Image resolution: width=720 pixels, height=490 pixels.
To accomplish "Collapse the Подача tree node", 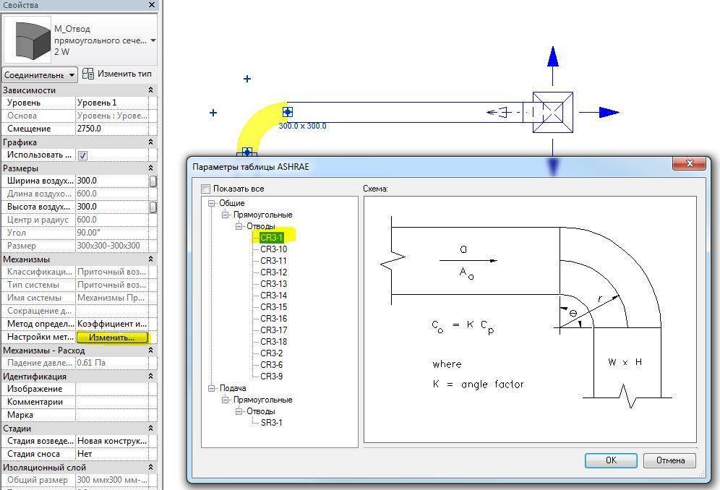I will coord(211,388).
